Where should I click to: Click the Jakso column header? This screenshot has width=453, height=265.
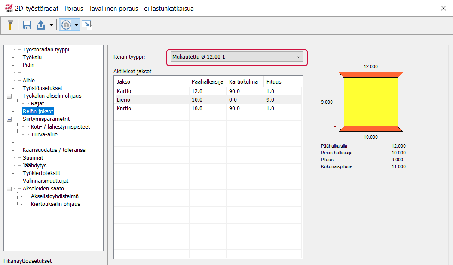(x=151, y=81)
